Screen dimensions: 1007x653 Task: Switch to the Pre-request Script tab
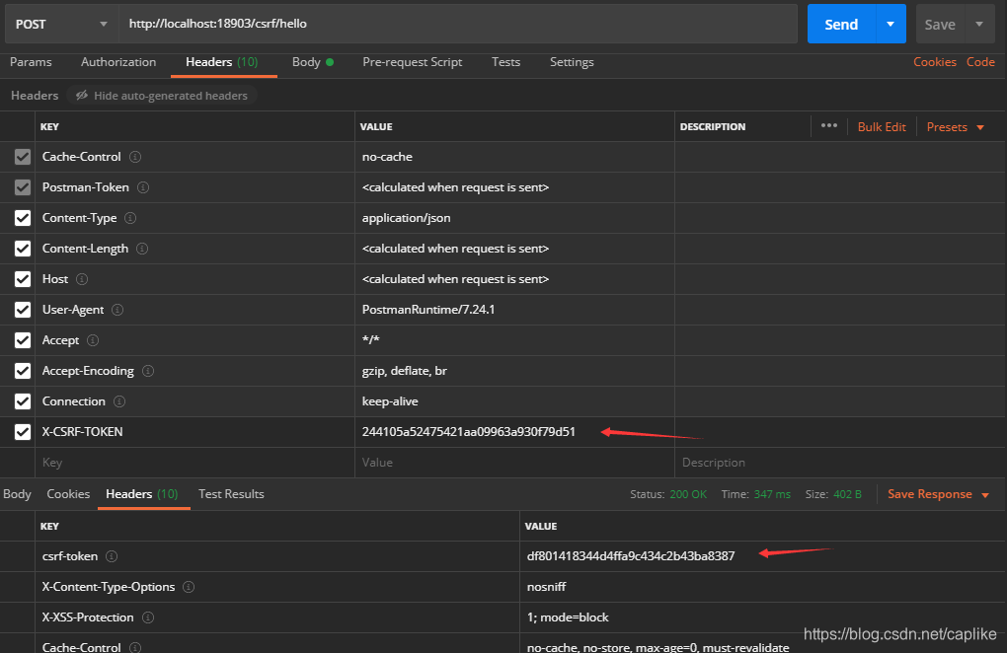[x=412, y=62]
